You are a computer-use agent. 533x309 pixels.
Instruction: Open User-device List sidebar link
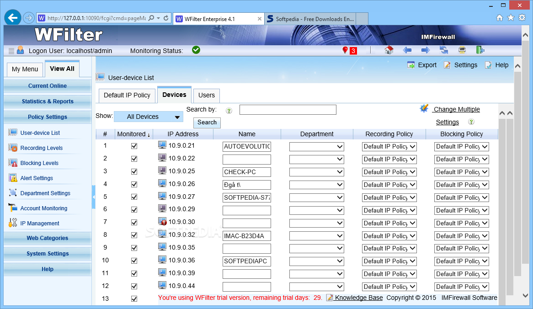[40, 133]
